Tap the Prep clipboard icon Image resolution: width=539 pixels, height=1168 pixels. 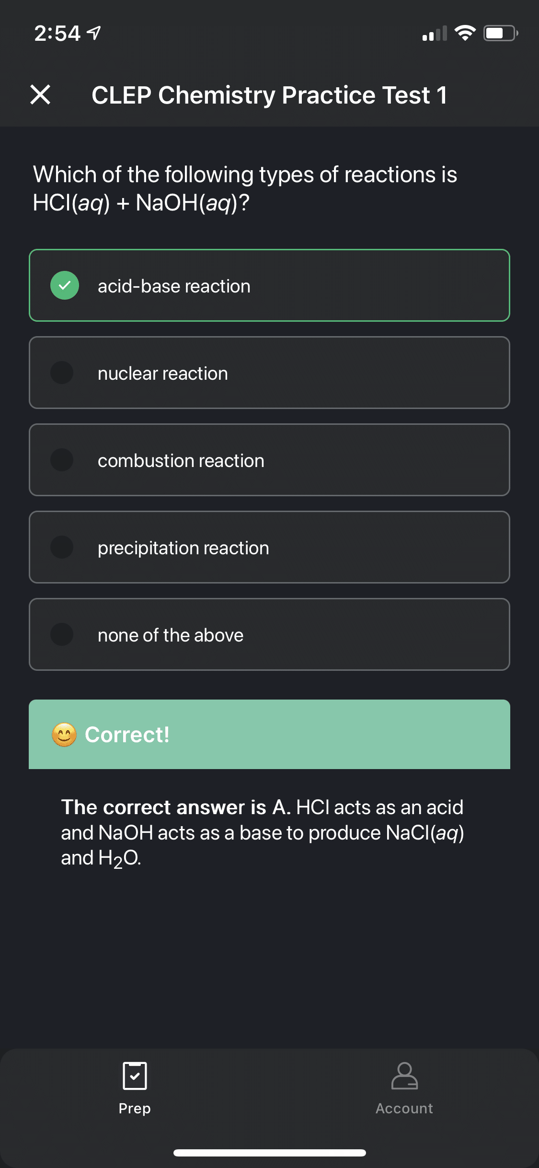click(135, 1076)
